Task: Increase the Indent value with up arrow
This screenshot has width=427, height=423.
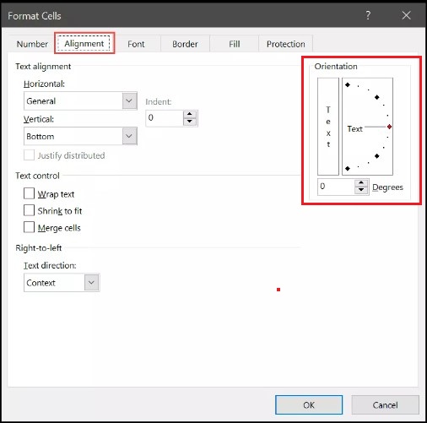Action: click(x=190, y=114)
